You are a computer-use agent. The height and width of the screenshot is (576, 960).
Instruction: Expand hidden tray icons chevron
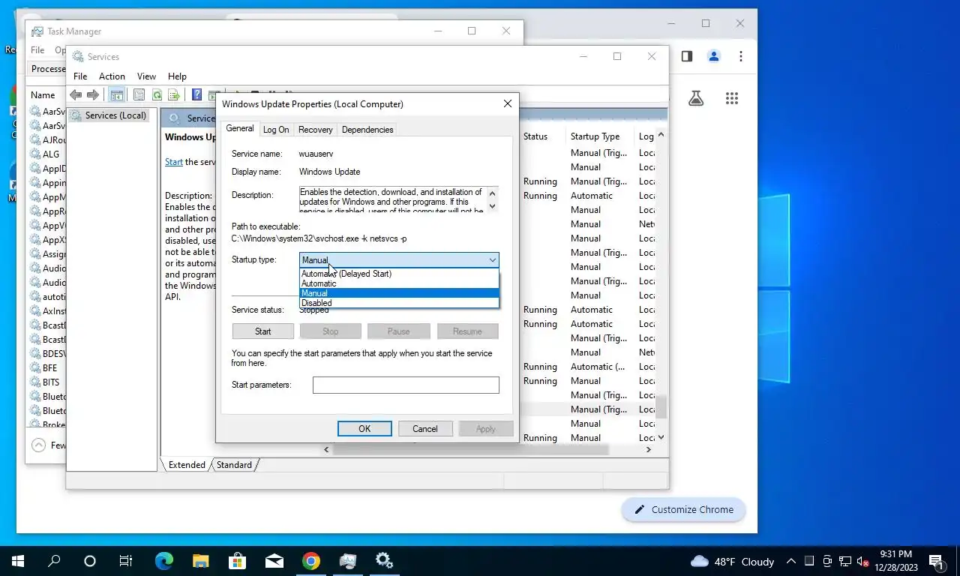790,562
